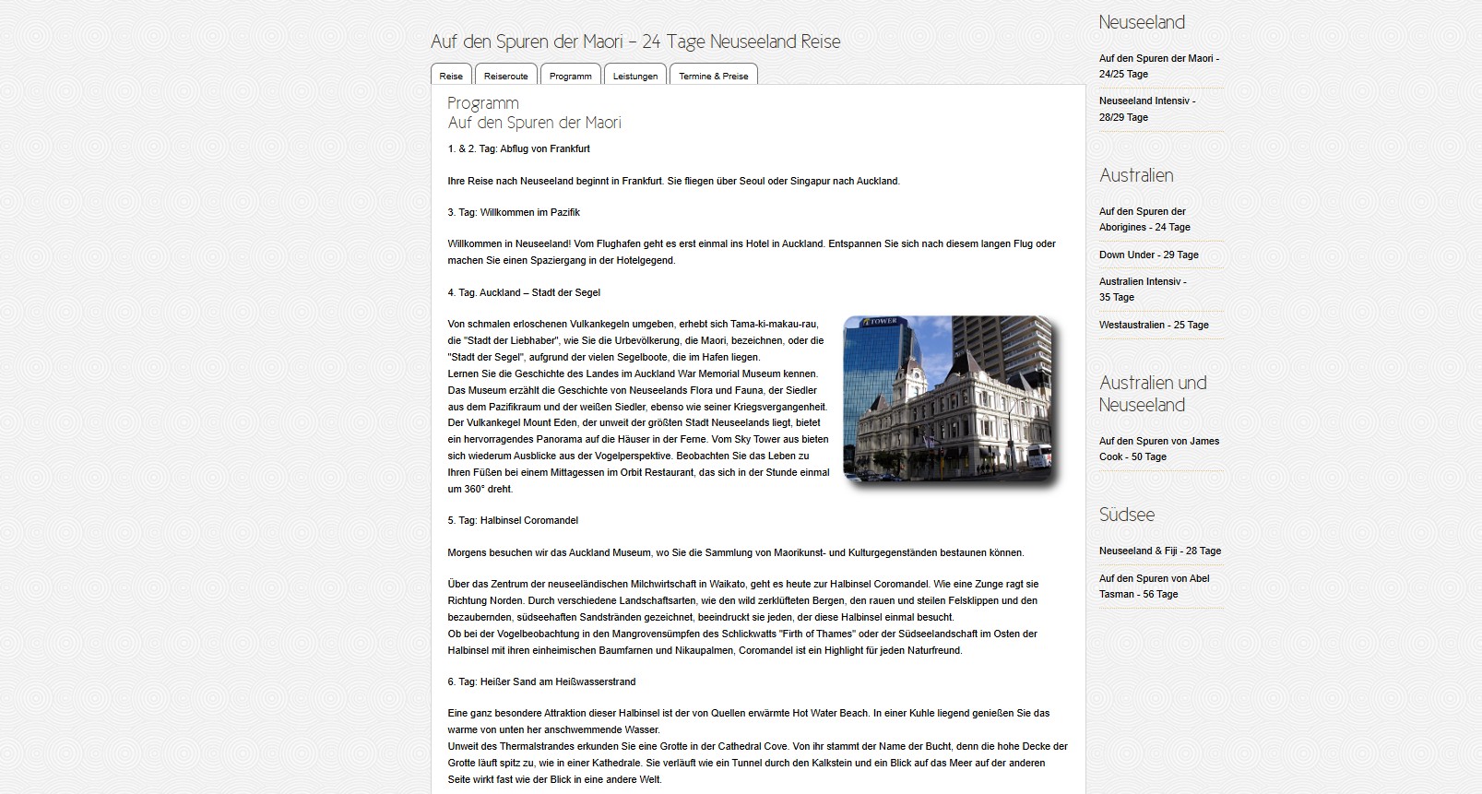
Task: Open the Reise tab
Action: [451, 76]
